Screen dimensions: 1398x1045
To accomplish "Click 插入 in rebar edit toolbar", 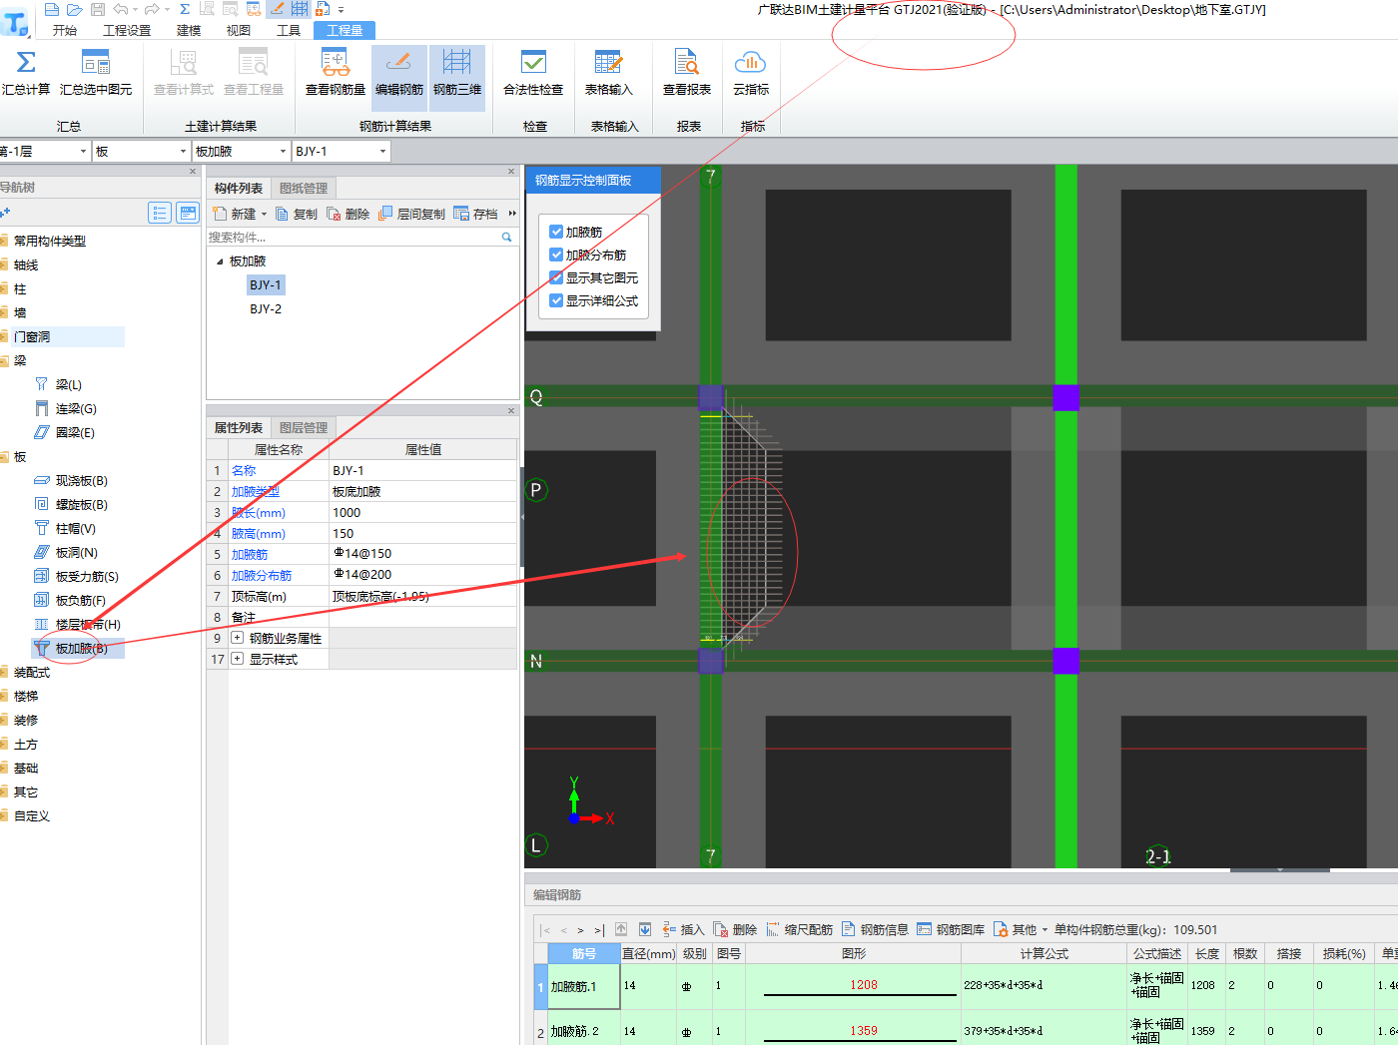I will click(684, 929).
